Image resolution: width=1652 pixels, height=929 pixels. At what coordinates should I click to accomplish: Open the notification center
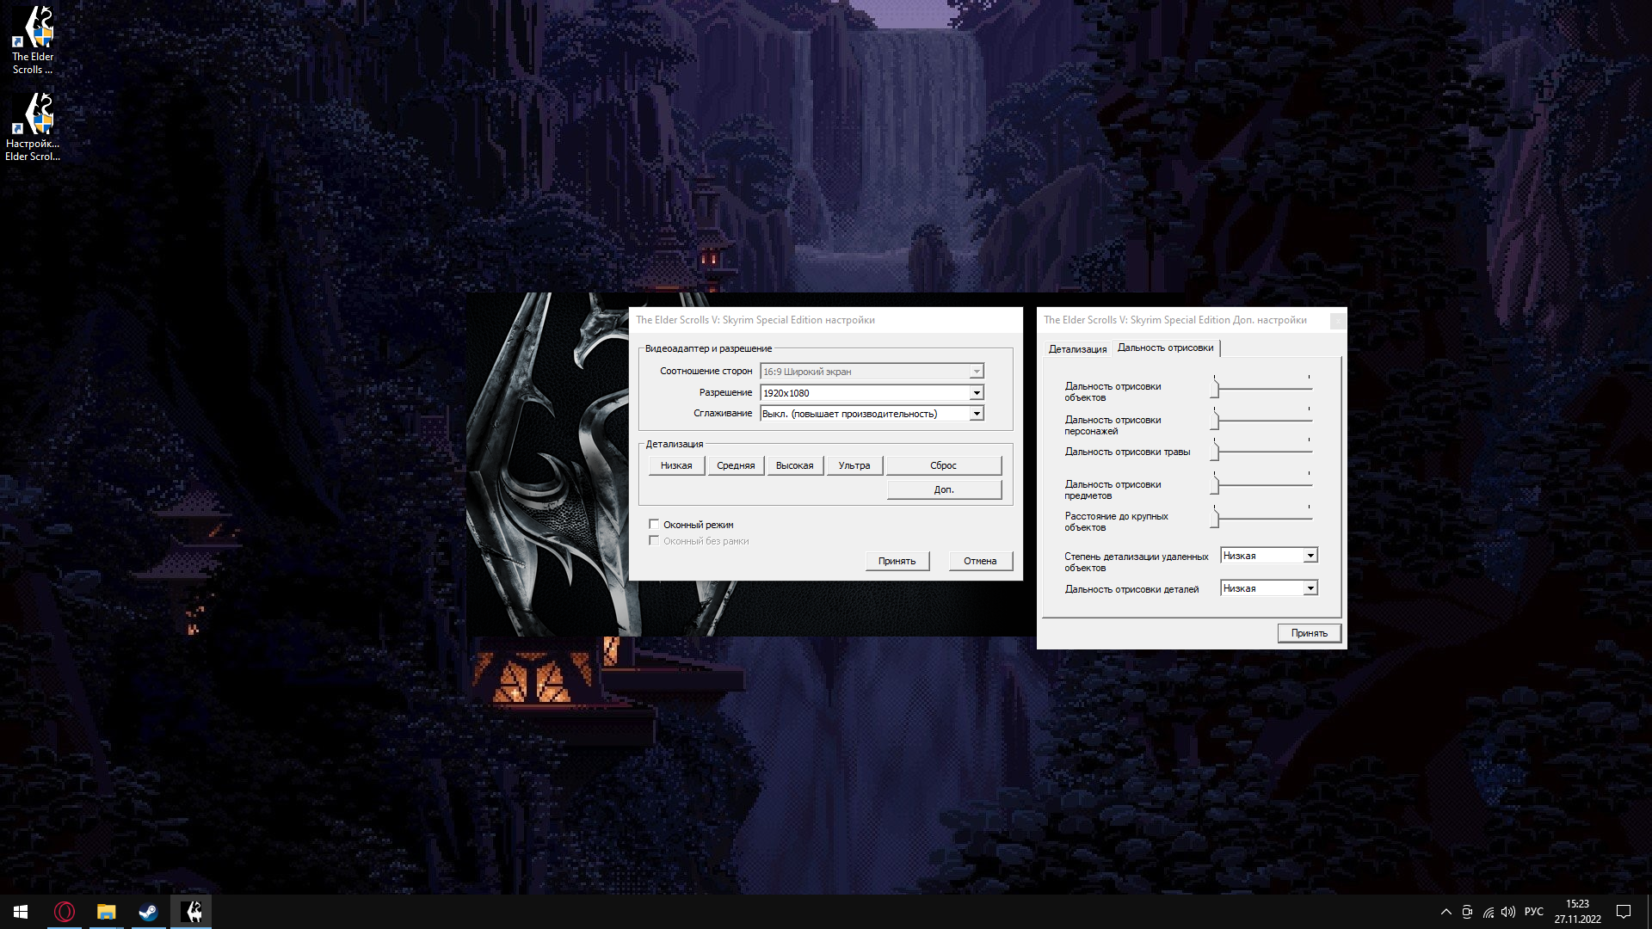(x=1624, y=912)
